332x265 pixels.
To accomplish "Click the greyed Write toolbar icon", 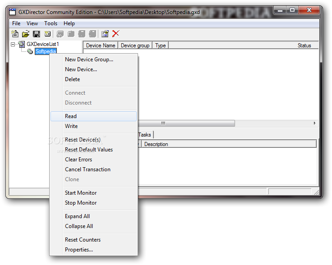I will pyautogui.click(x=92, y=34).
